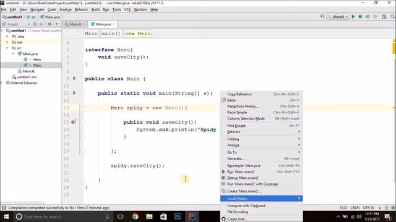396x222 pixels.
Task: Run the MainKt configuration
Action: click(x=353, y=17)
